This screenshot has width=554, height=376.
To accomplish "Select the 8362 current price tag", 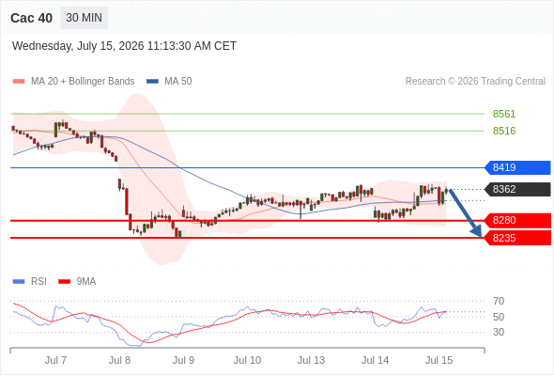I will pos(518,189).
